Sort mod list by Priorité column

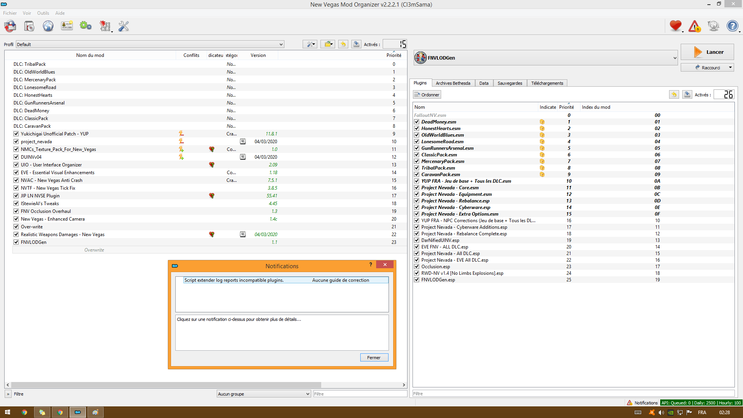click(394, 55)
